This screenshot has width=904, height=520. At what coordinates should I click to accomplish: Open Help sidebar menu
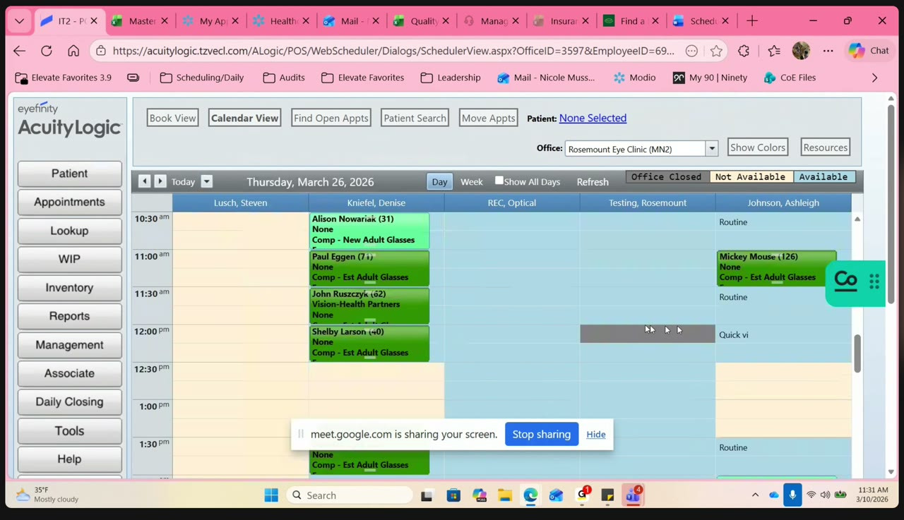pos(69,459)
